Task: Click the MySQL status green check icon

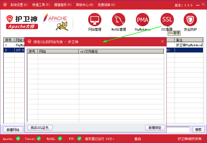Action: tap(60, 138)
